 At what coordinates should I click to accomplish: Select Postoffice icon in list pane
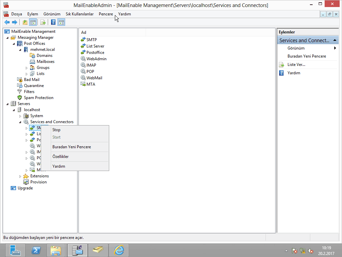(x=83, y=53)
